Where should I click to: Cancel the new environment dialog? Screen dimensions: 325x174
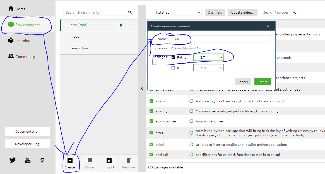click(243, 82)
